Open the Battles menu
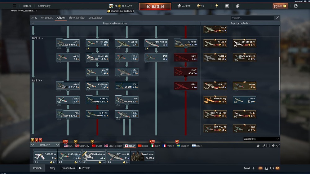 pyautogui.click(x=27, y=6)
